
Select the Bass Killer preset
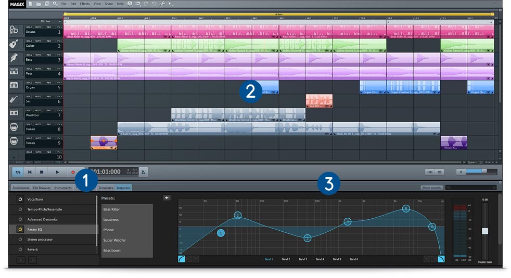pos(111,209)
